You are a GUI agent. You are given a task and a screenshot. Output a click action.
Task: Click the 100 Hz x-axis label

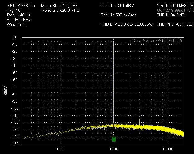point(59,149)
